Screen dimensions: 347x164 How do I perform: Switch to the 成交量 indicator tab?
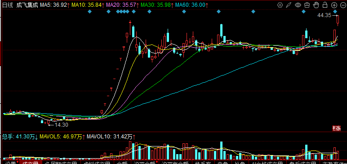30,163
